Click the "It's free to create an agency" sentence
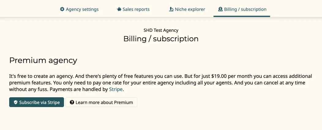 click(42, 76)
